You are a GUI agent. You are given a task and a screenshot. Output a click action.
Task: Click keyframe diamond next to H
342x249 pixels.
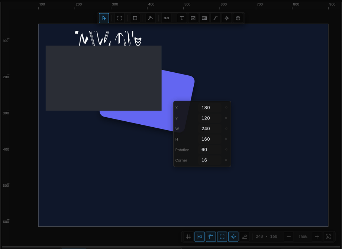pos(226,139)
